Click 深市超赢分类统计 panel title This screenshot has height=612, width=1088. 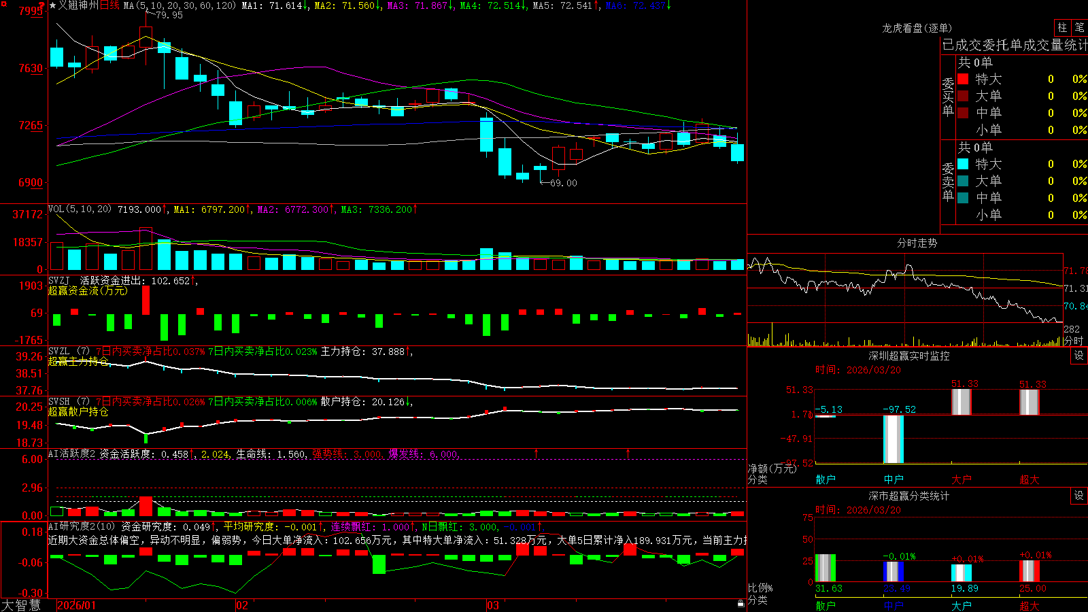909,496
